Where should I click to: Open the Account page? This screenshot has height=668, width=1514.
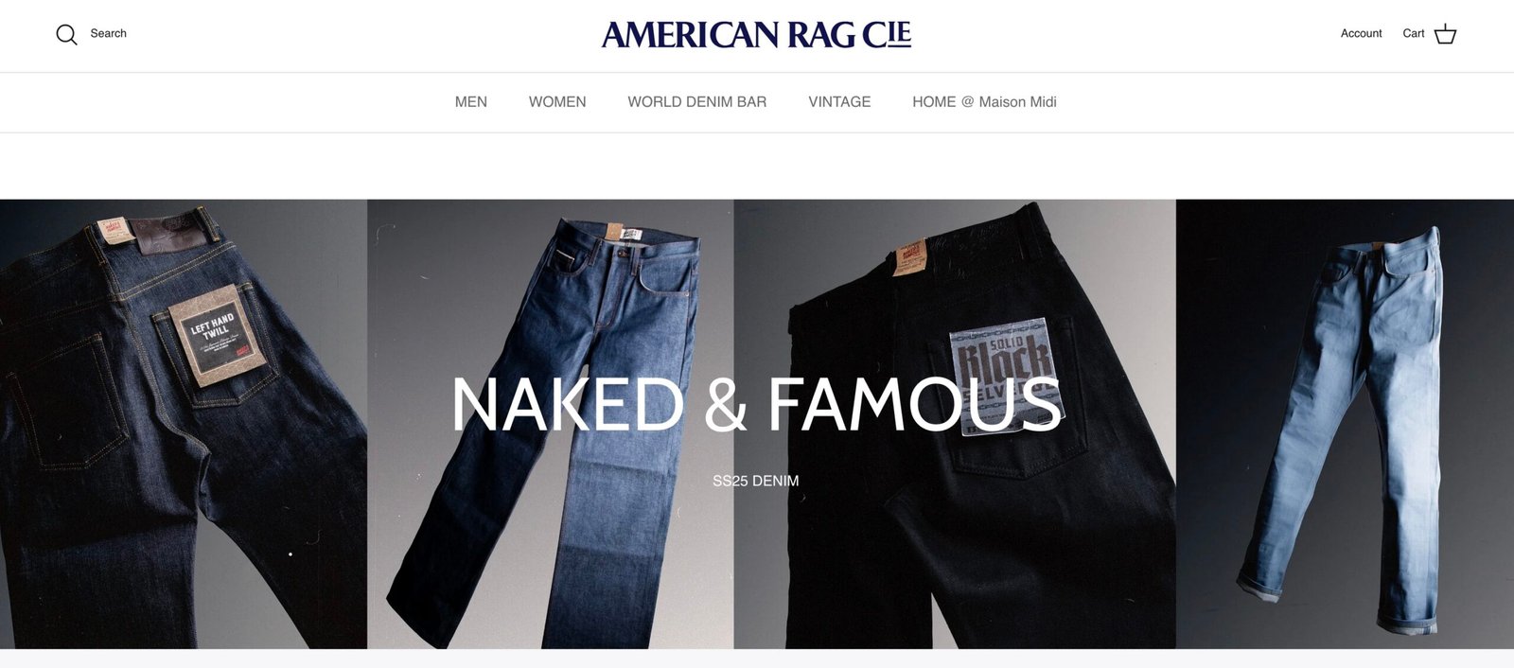click(x=1361, y=33)
